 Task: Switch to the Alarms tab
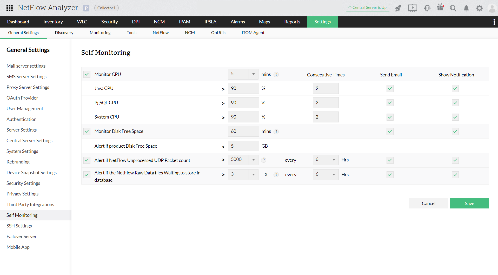coord(237,22)
